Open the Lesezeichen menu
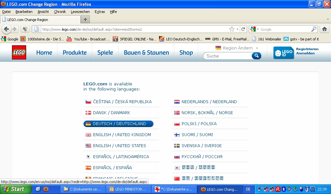The image size is (331, 194). click(80, 12)
